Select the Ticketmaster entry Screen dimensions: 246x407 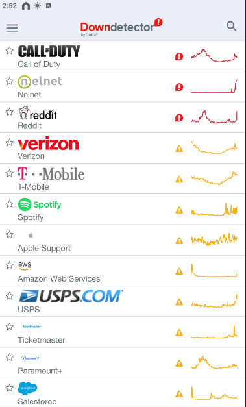pyautogui.click(x=122, y=332)
